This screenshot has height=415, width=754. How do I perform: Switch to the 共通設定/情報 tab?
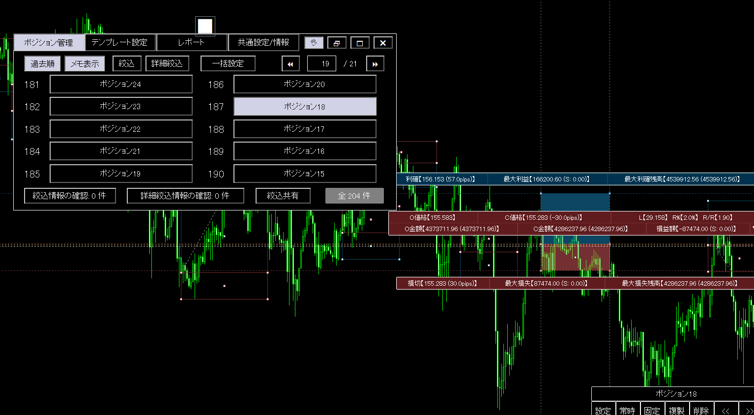263,42
